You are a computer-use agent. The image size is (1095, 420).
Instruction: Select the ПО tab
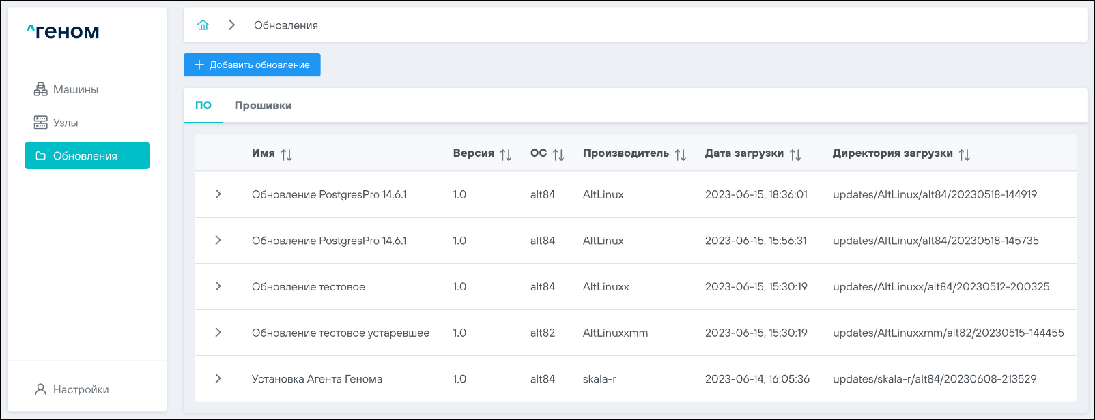coord(203,106)
